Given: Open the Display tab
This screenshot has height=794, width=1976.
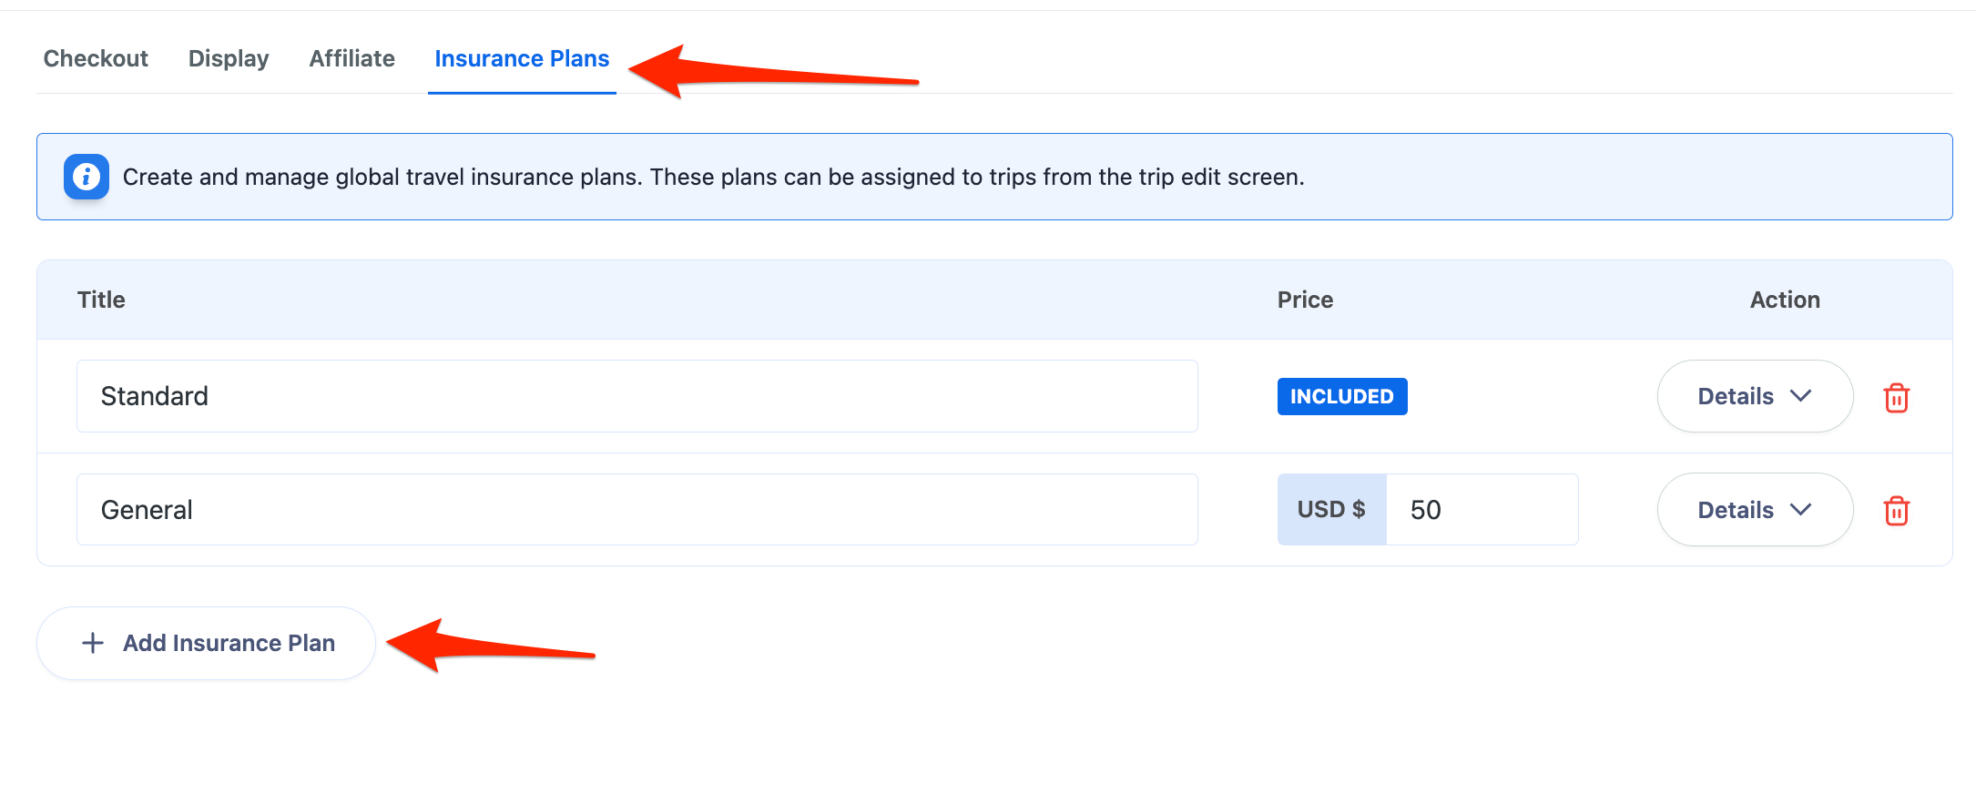Looking at the screenshot, I should click(x=229, y=59).
